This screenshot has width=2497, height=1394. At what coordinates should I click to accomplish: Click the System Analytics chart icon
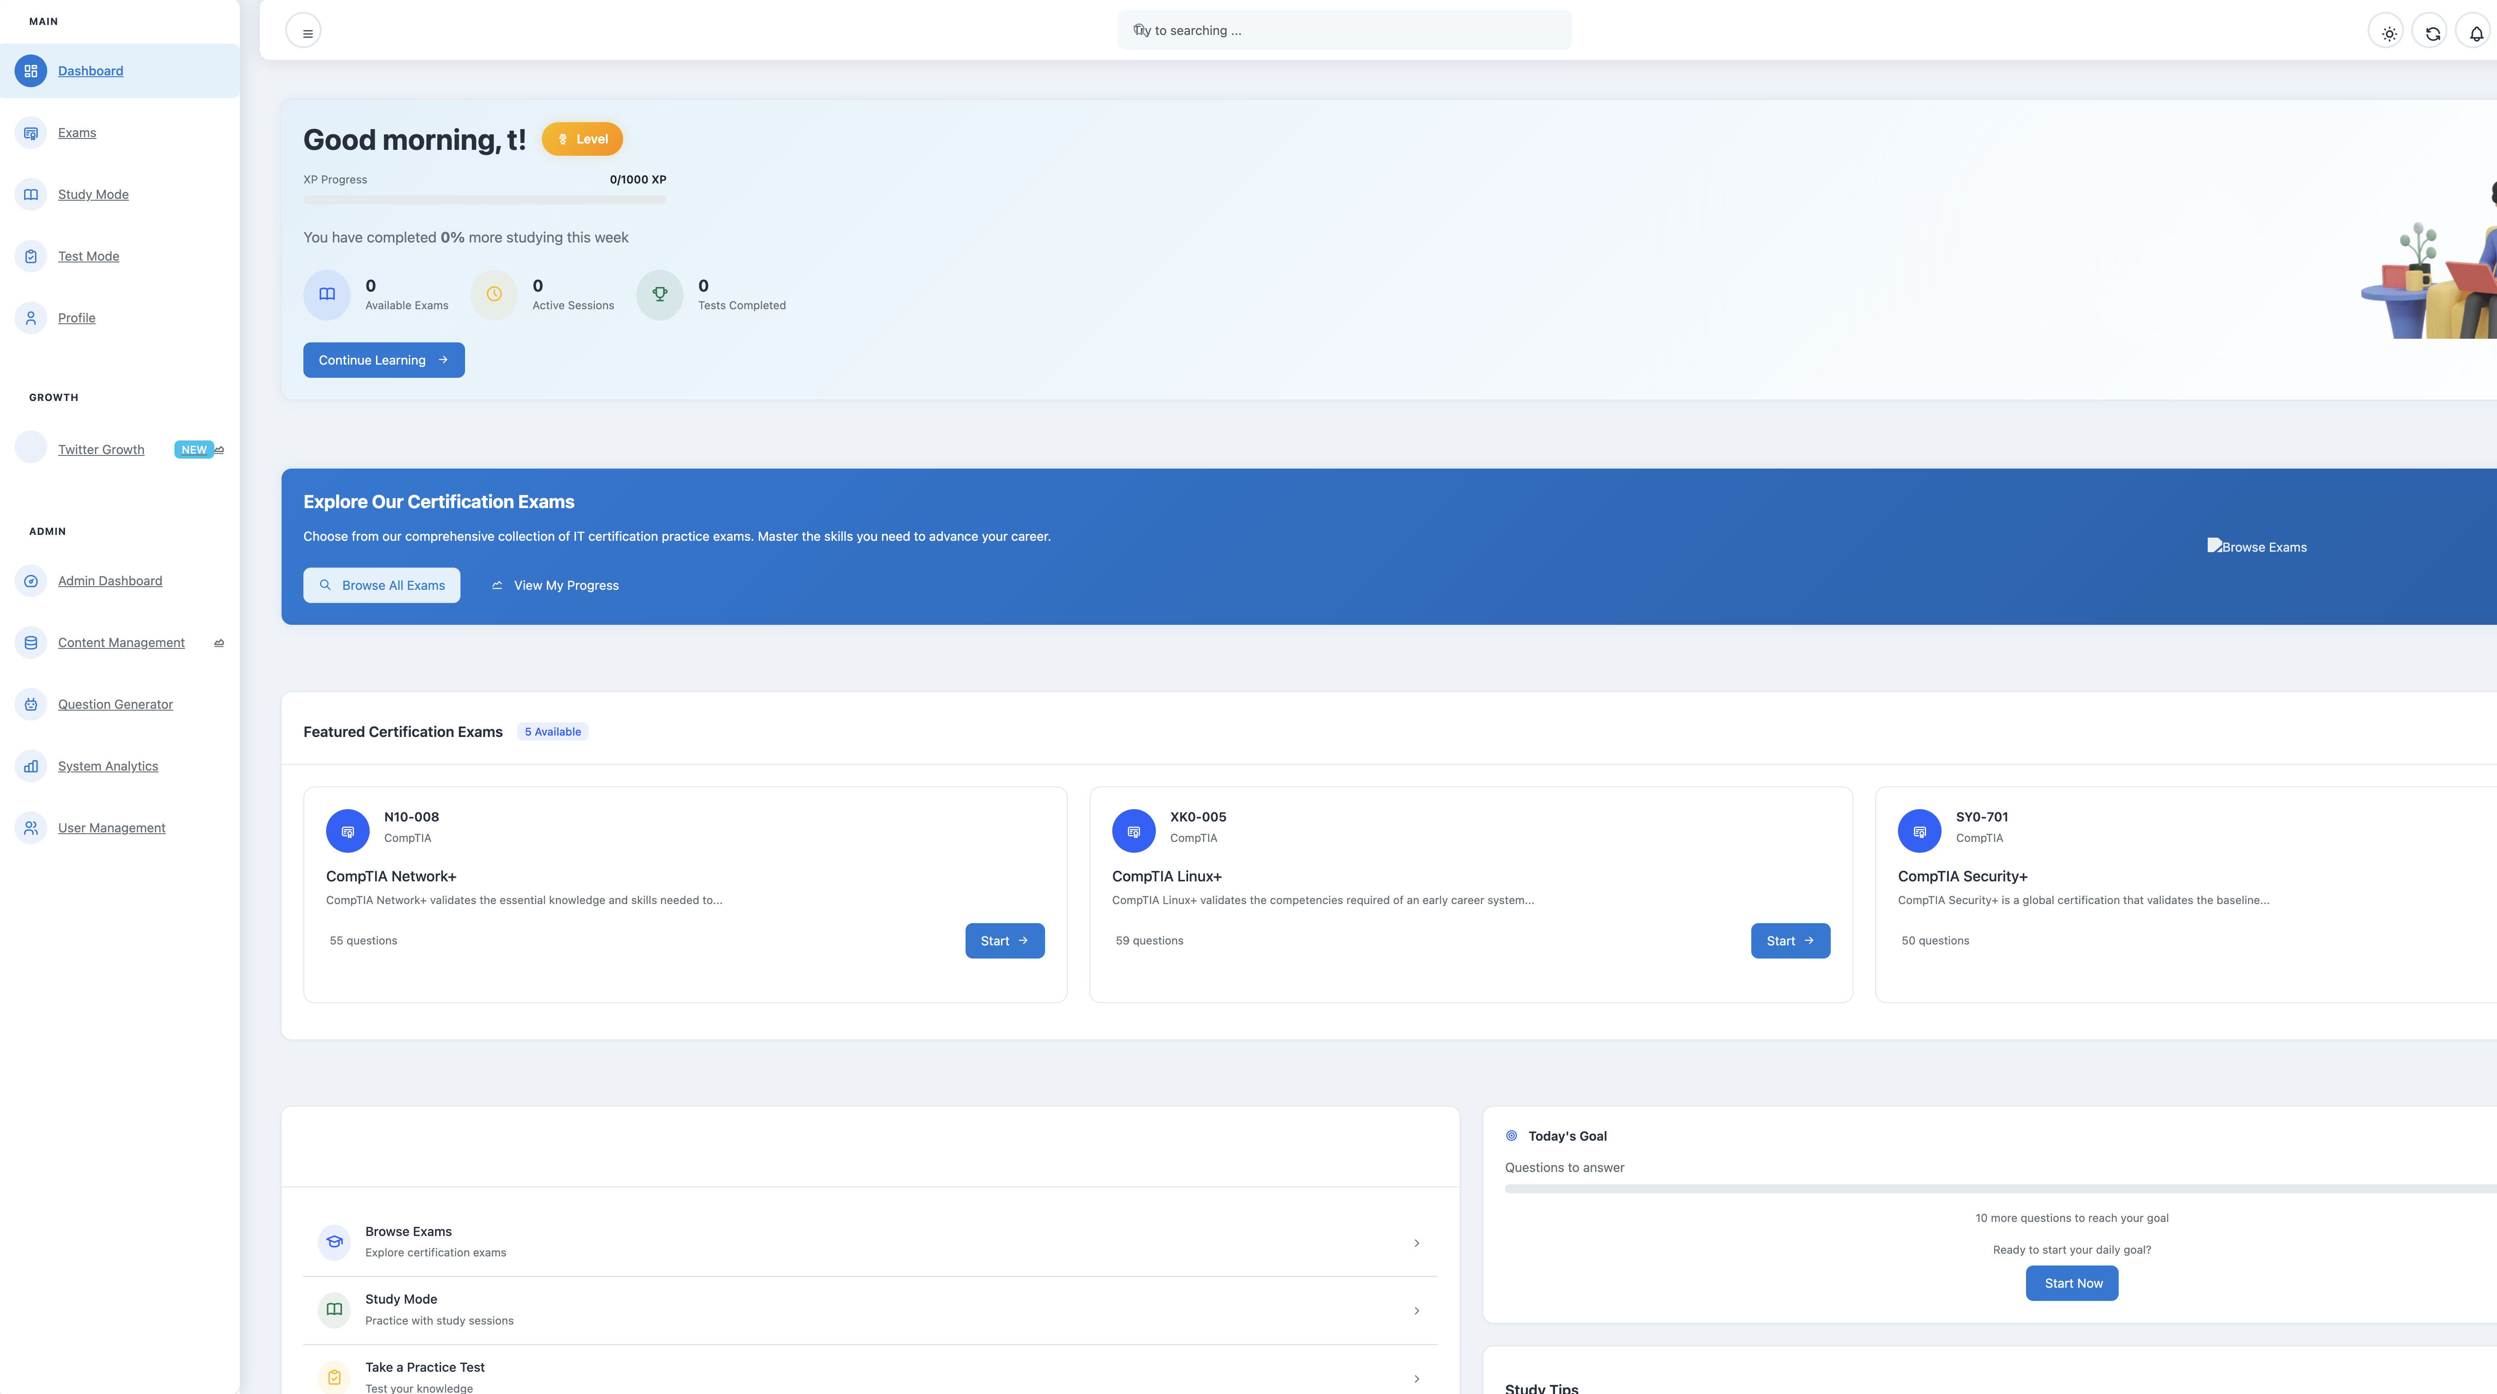click(x=31, y=766)
